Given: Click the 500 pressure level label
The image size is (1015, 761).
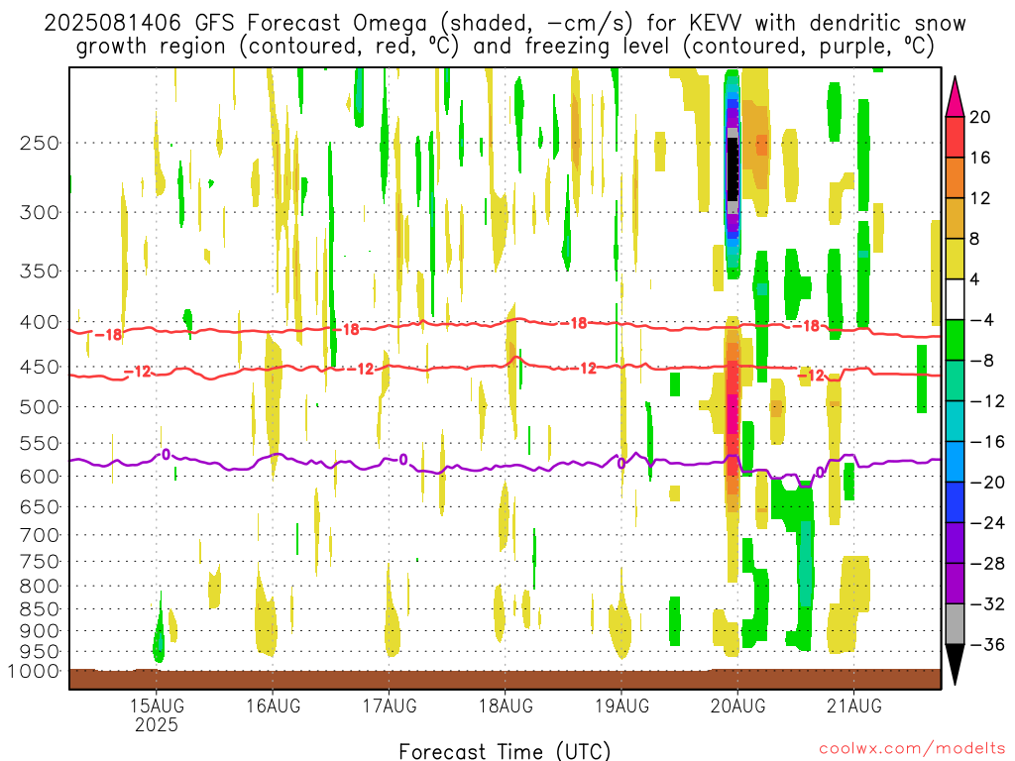Looking at the screenshot, I should (x=40, y=407).
